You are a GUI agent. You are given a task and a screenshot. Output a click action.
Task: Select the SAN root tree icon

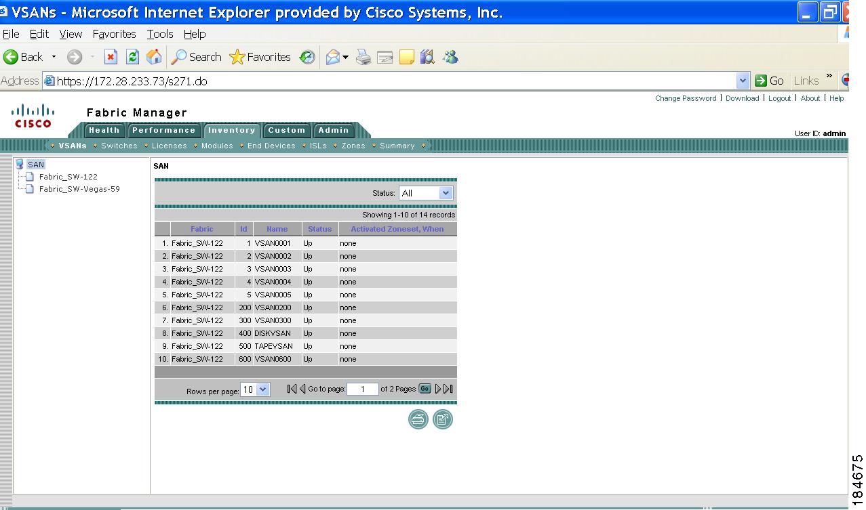click(19, 164)
